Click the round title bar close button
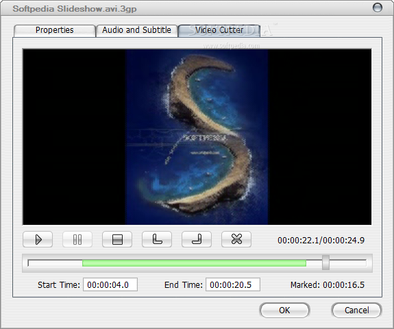The image size is (394, 329). pyautogui.click(x=377, y=8)
